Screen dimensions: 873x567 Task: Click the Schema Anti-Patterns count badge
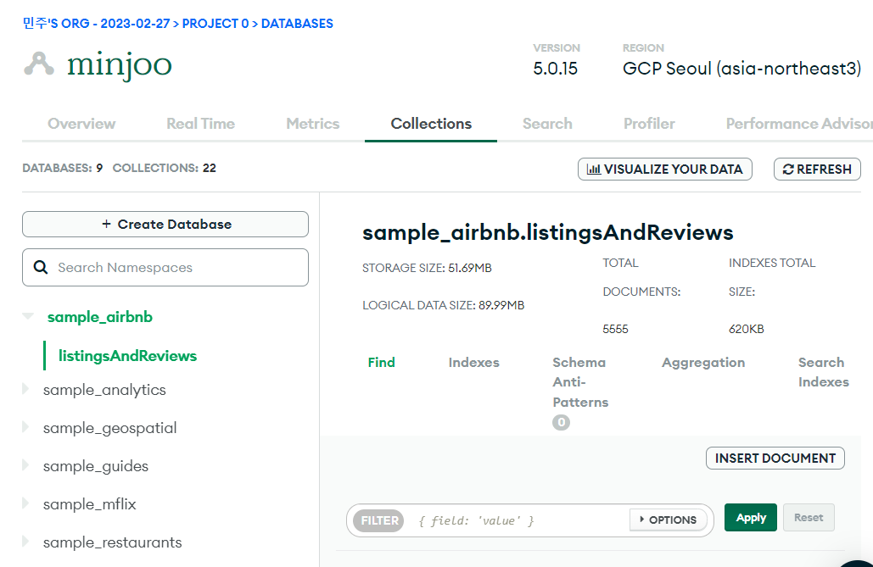click(x=561, y=422)
